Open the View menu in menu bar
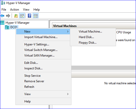This screenshot has width=136, height=109. [x=26, y=10]
